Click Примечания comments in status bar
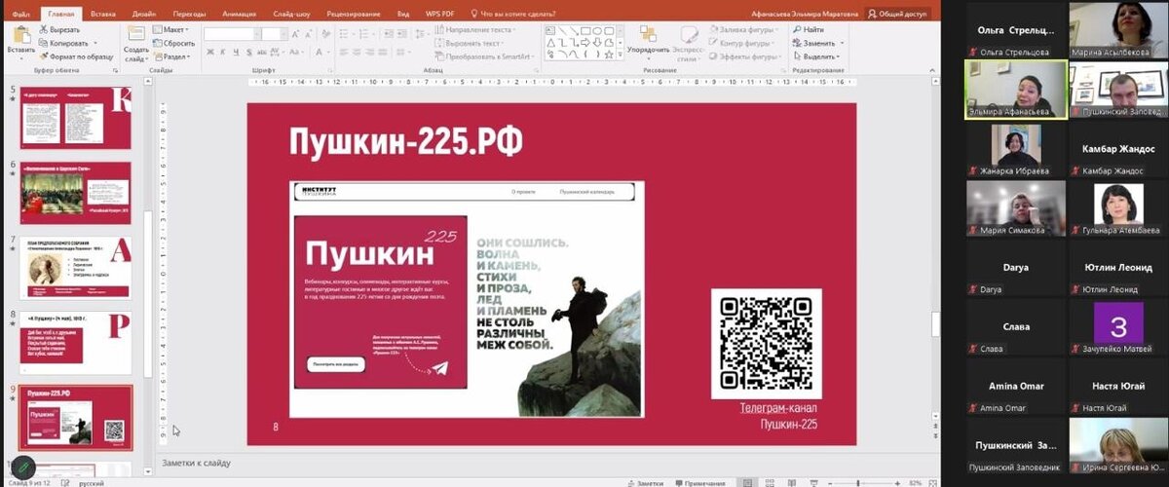The width and height of the screenshot is (1169, 487). (x=698, y=482)
